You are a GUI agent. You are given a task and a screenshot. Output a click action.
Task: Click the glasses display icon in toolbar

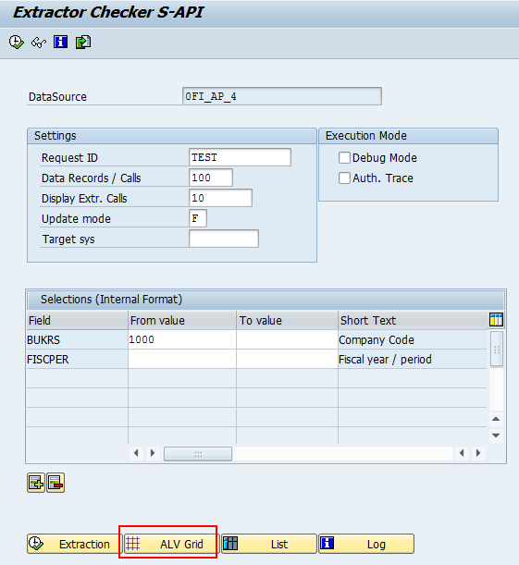click(x=39, y=43)
